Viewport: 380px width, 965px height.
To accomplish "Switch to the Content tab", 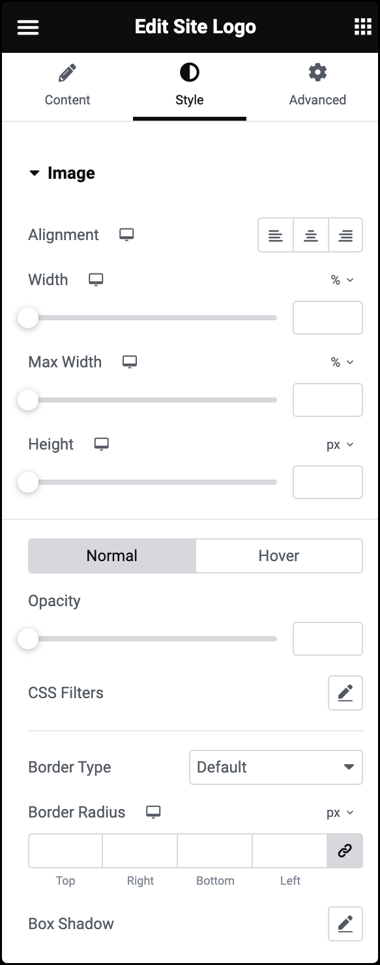I will point(67,85).
